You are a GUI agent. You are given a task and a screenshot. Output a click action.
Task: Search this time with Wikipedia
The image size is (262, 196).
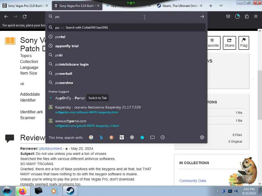pyautogui.click(x=122, y=137)
